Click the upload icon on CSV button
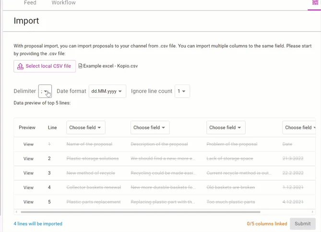Viewport: 321px width, 232px height. (20, 66)
